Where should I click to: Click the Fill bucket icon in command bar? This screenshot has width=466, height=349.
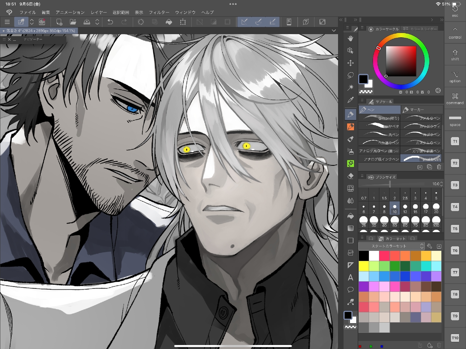169,22
